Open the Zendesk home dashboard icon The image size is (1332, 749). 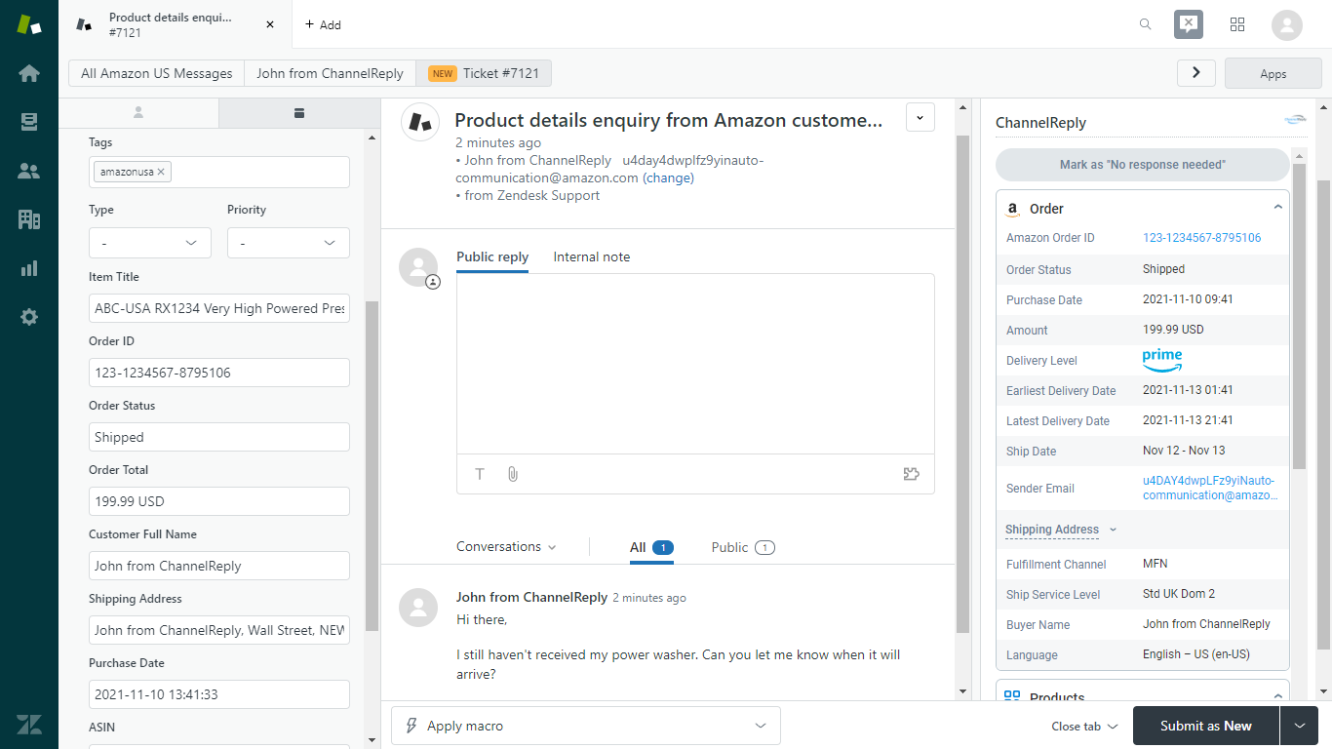click(29, 72)
